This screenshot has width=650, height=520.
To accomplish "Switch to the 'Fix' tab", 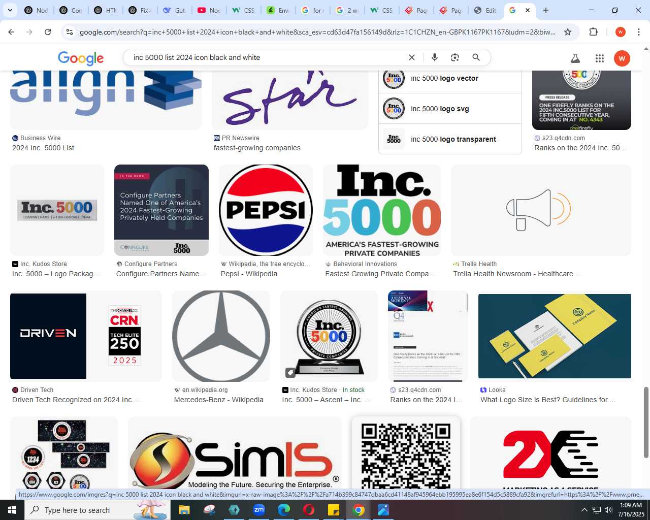I will pyautogui.click(x=140, y=10).
